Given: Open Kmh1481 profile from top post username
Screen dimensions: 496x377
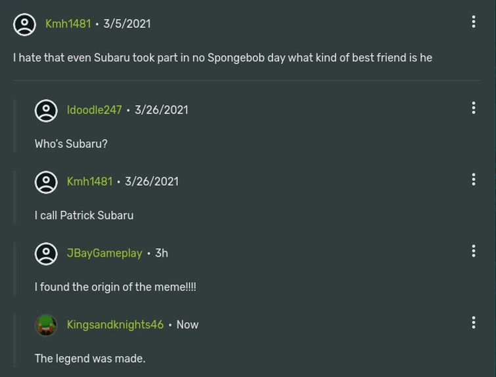Looking at the screenshot, I should pos(68,24).
